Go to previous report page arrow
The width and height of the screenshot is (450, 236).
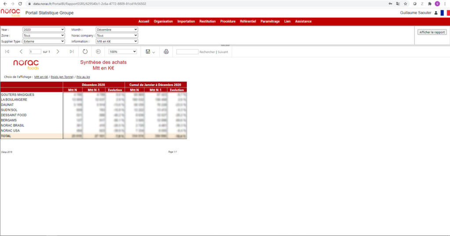point(21,52)
